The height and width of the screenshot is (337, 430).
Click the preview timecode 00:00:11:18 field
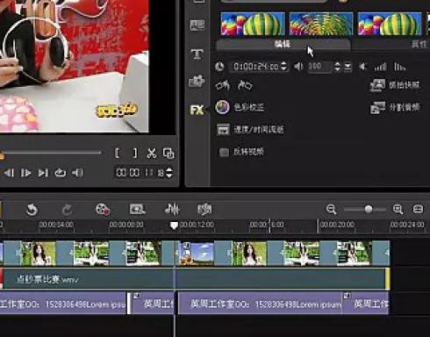pyautogui.click(x=140, y=173)
